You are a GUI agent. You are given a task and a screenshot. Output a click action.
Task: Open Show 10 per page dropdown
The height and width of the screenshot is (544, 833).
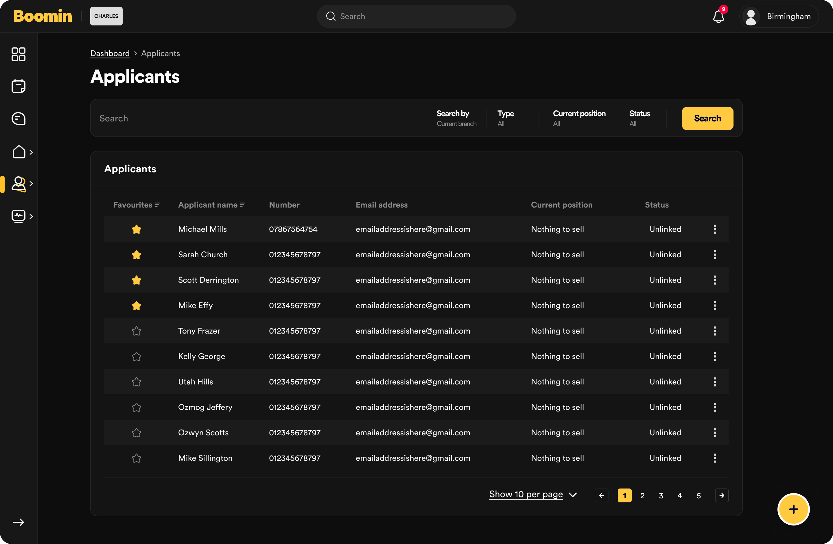point(533,494)
